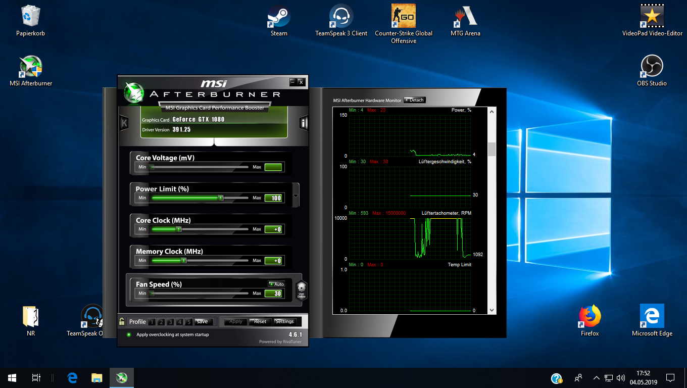
Task: Select TeamSpeak 3 Client desktop icon
Action: click(341, 21)
